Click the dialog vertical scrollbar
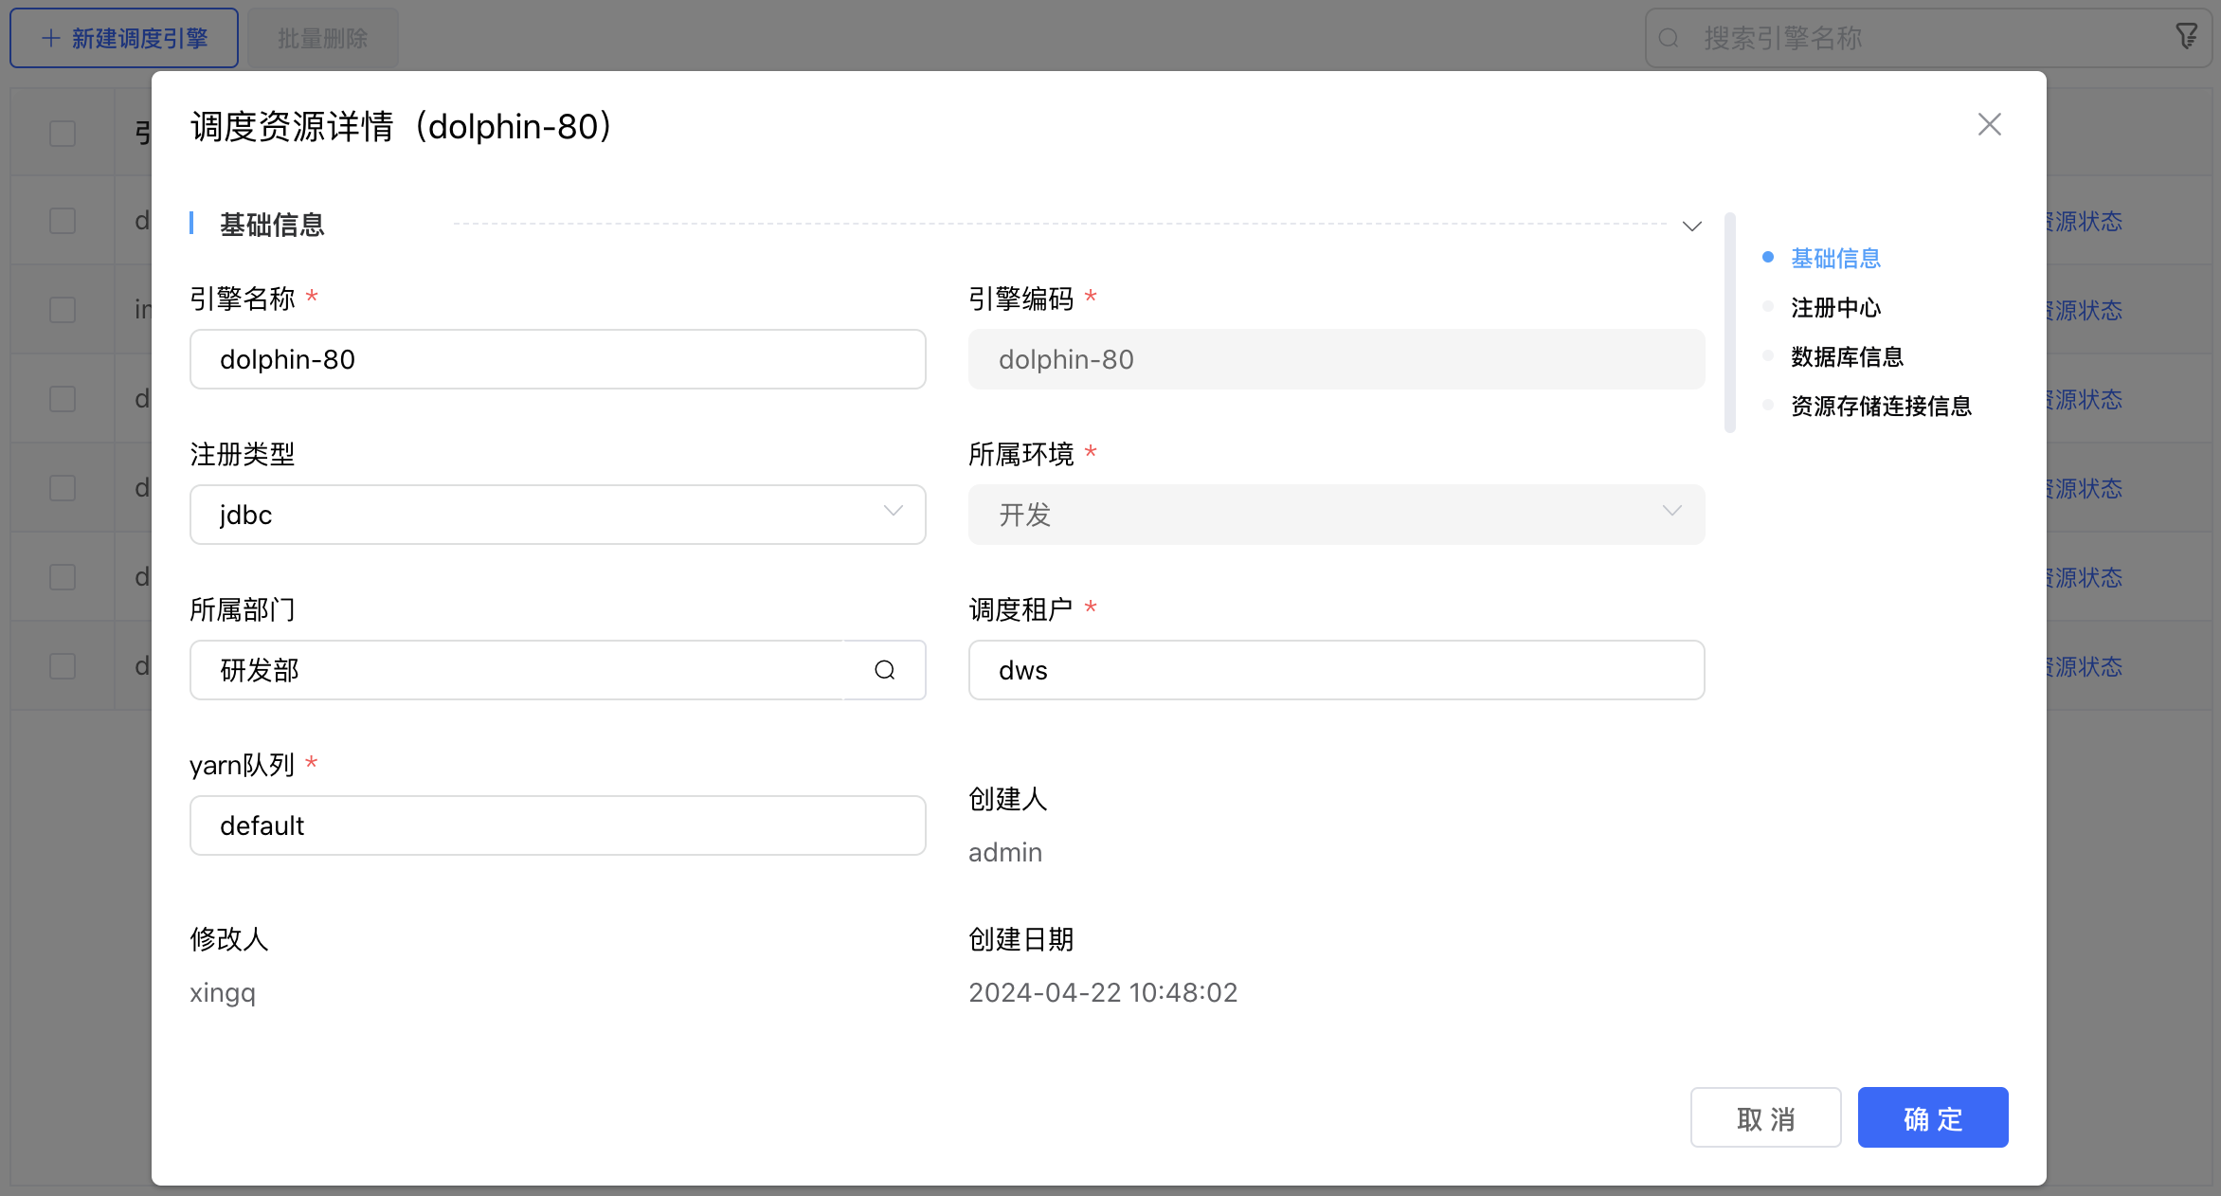This screenshot has height=1196, width=2221. pos(1729,322)
